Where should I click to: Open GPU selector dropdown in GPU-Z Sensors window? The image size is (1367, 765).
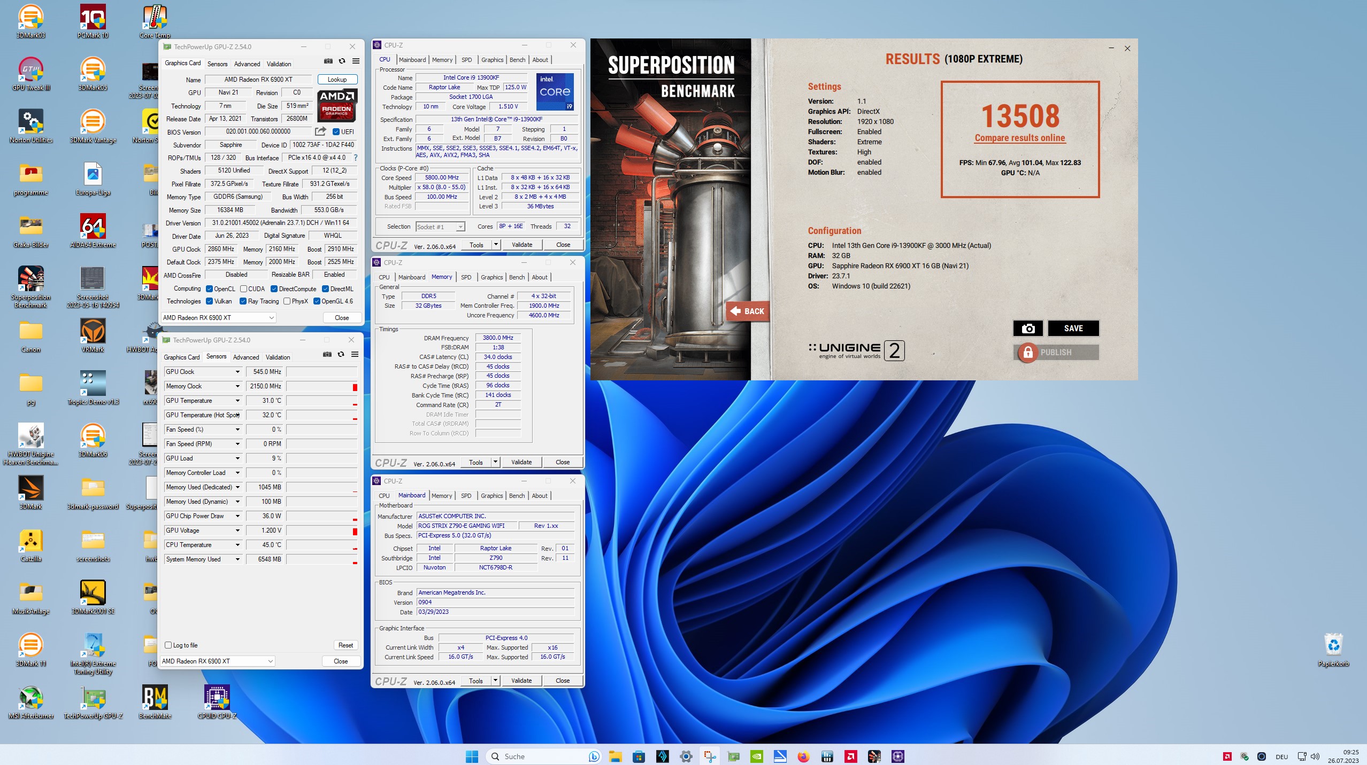tap(218, 661)
